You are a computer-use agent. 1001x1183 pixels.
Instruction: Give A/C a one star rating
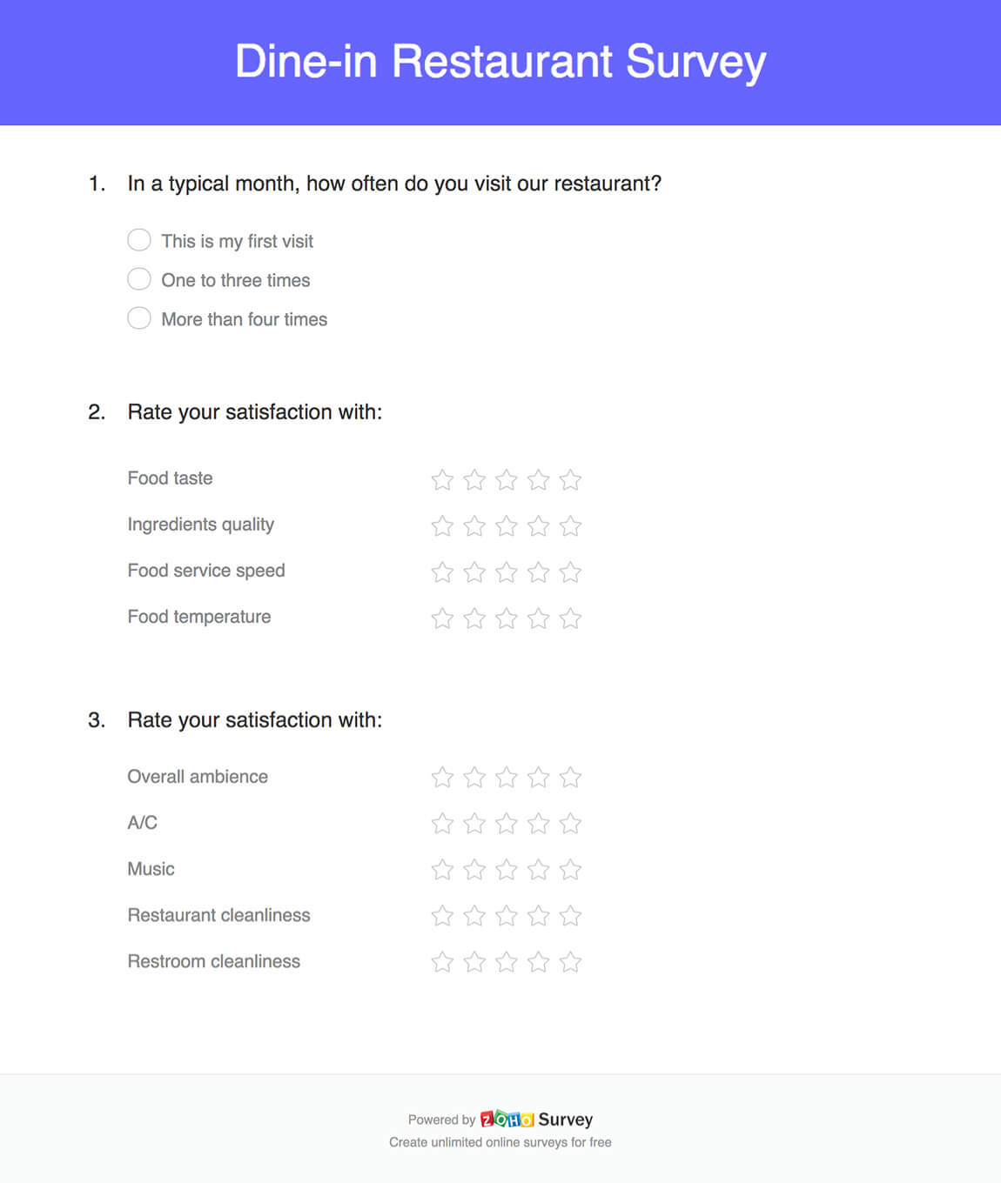pos(442,823)
